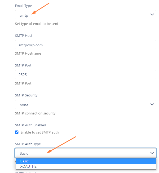Click the SMTP Security chevron arrow
This screenshot has height=173, width=159.
152,104
